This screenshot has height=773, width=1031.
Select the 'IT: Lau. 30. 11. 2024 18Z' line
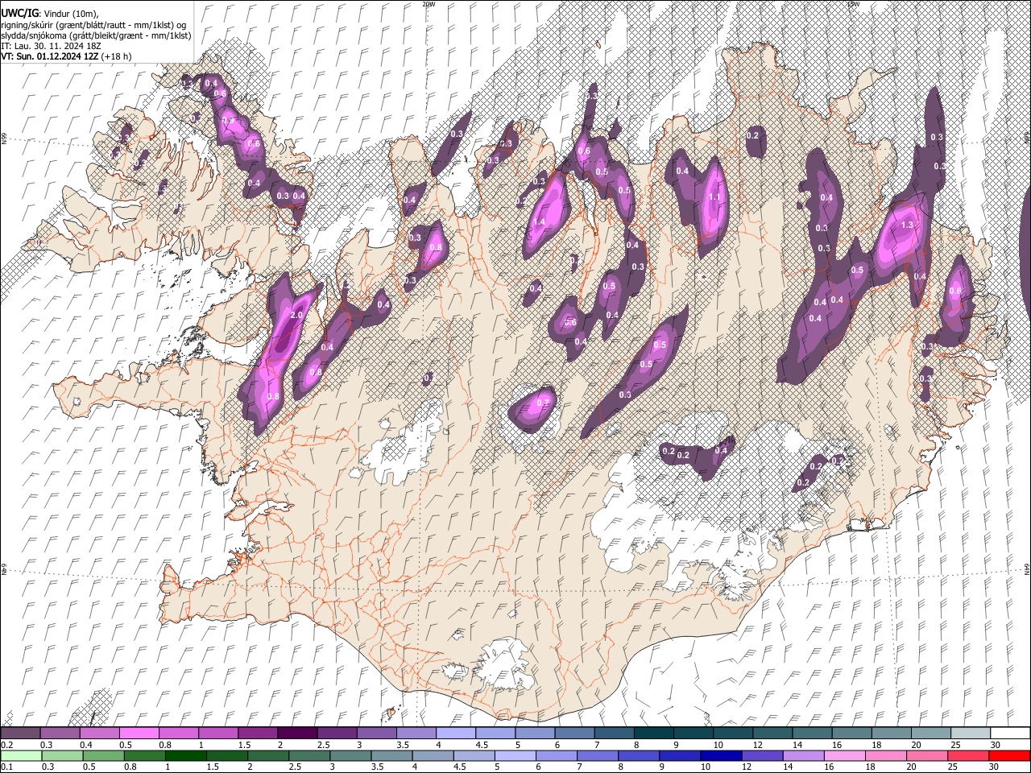click(x=52, y=46)
